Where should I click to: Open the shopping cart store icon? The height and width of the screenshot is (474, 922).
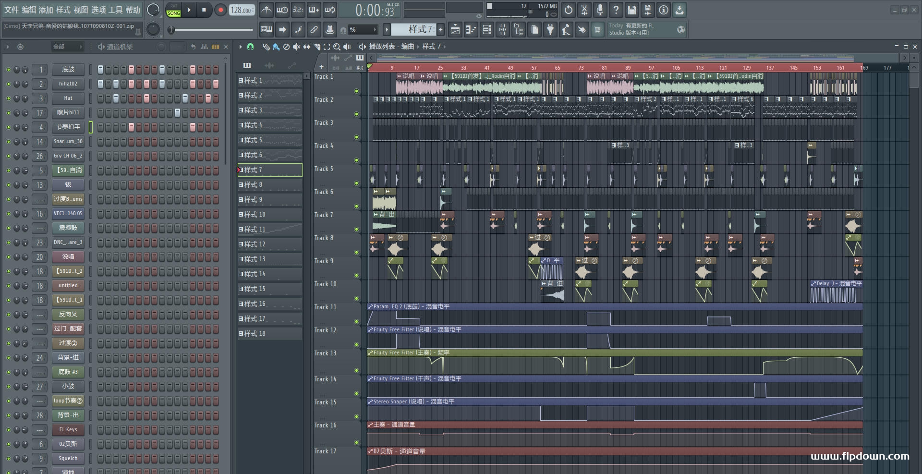point(597,30)
